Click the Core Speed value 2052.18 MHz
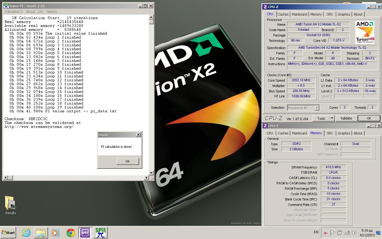The image size is (382, 239). pyautogui.click(x=301, y=80)
